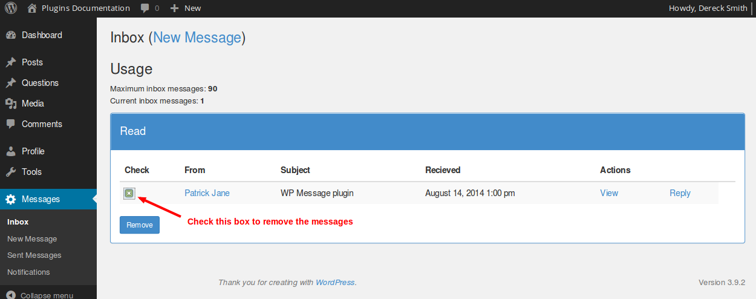Reply to Patrick Jane's message
Screen dimensions: 756x299
(x=680, y=193)
